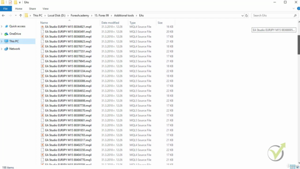Navigate to Local Disk (D:) breadcrumb

pyautogui.click(x=56, y=15)
